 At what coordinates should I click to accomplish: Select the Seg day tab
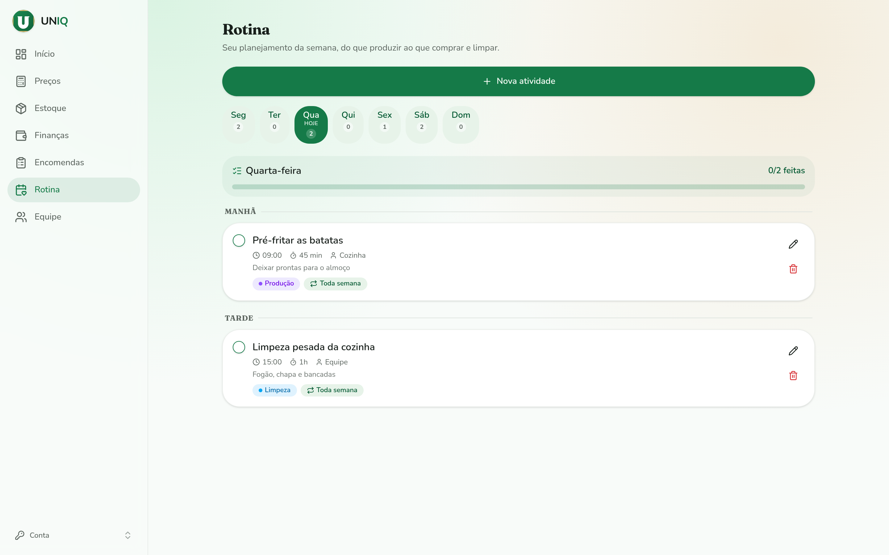pyautogui.click(x=238, y=125)
